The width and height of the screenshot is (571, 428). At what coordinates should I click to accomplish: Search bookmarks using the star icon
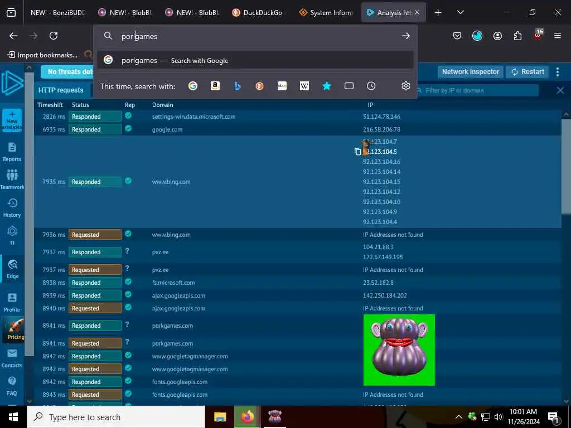pyautogui.click(x=327, y=86)
